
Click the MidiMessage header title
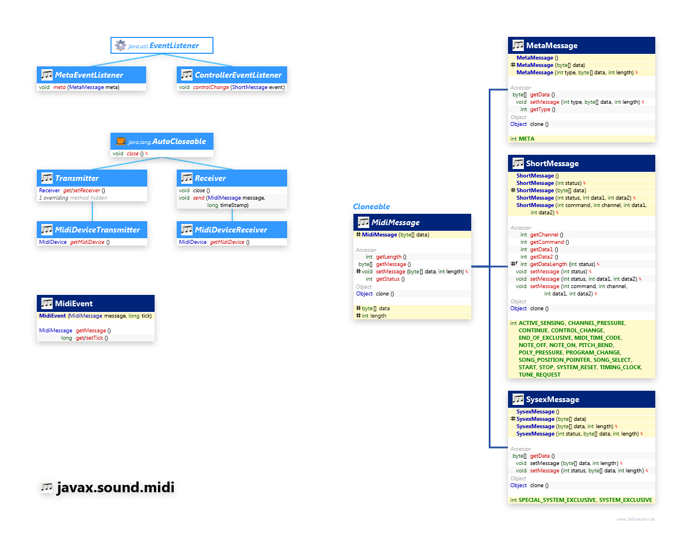point(395,222)
